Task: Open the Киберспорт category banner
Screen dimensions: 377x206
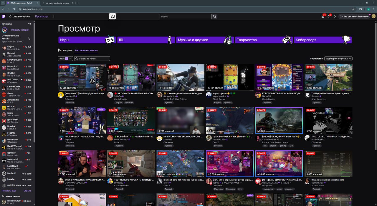Action: click(x=323, y=40)
